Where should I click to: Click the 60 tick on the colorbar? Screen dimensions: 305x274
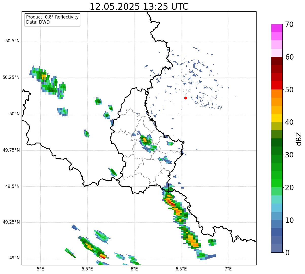(x=290, y=57)
